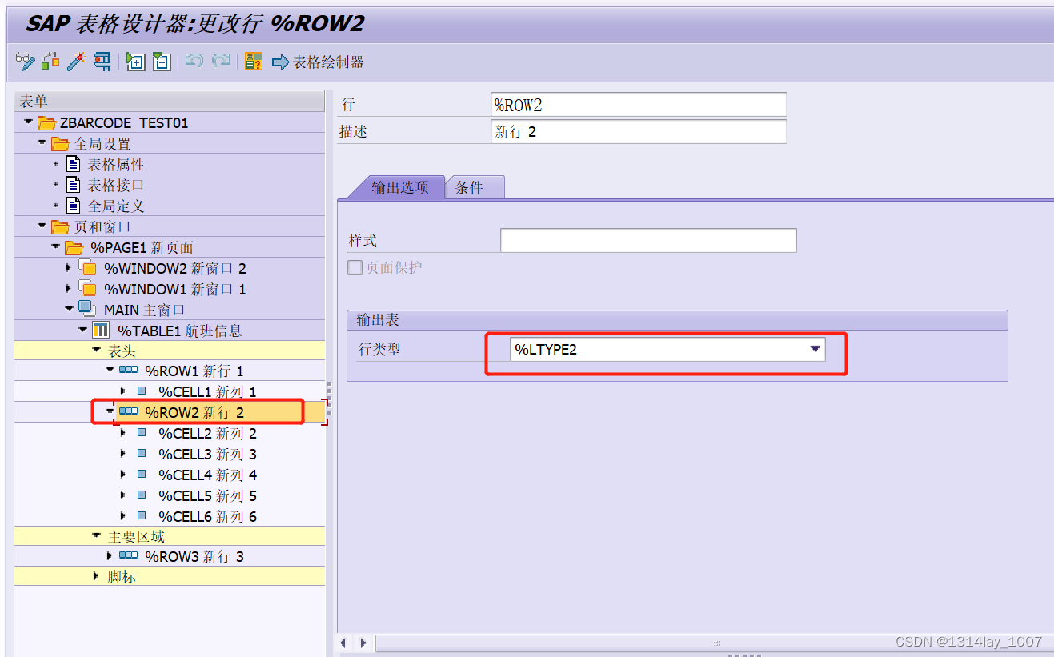Viewport: 1054px width, 657px height.
Task: Click the MAIN 主窗口 window icon
Action: coord(87,309)
